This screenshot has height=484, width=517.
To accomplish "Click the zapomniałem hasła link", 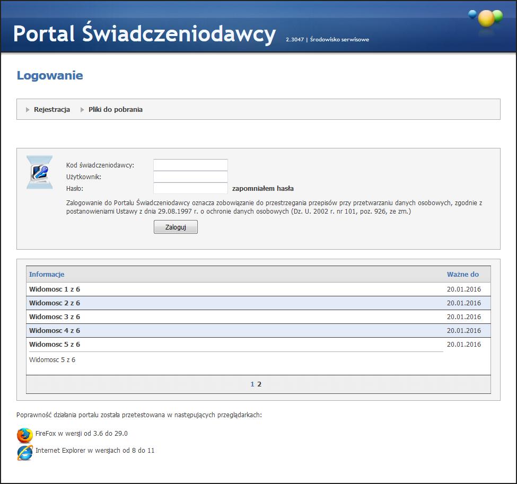I will [x=263, y=189].
